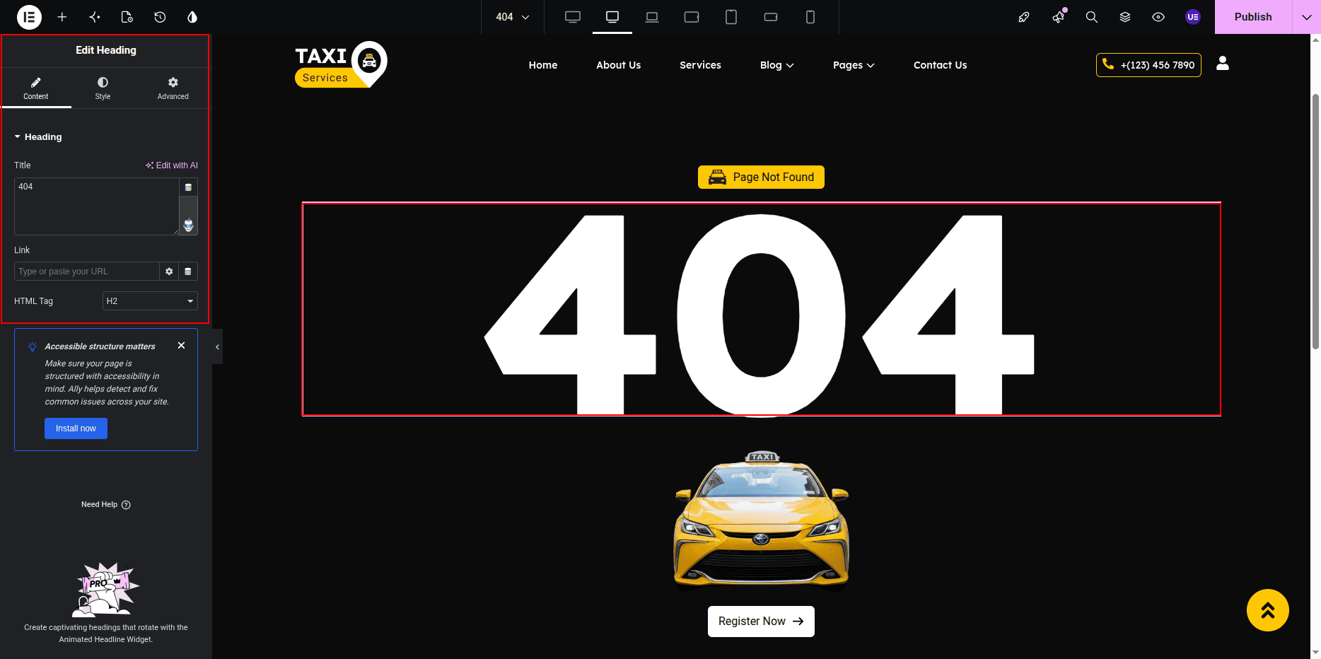Open the Elementor logo menu

[x=29, y=17]
